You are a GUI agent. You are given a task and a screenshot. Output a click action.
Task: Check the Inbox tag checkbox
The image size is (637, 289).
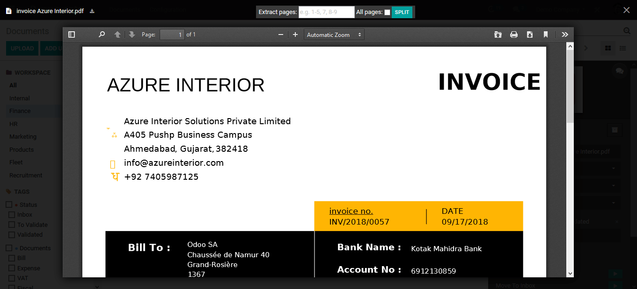click(12, 215)
